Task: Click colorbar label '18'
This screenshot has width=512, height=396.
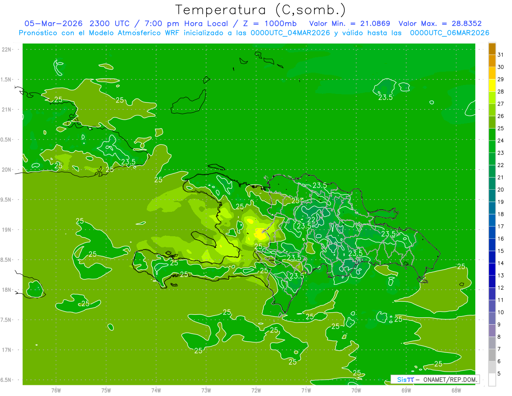Action: [x=500, y=214]
